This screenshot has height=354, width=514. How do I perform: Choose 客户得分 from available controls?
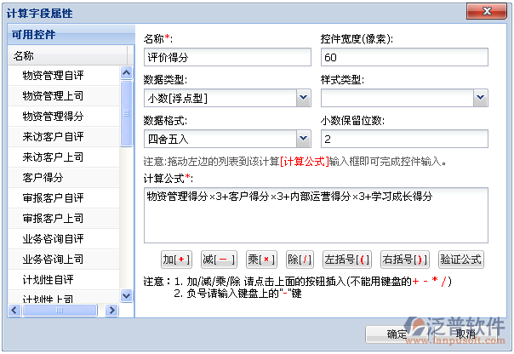pos(43,177)
